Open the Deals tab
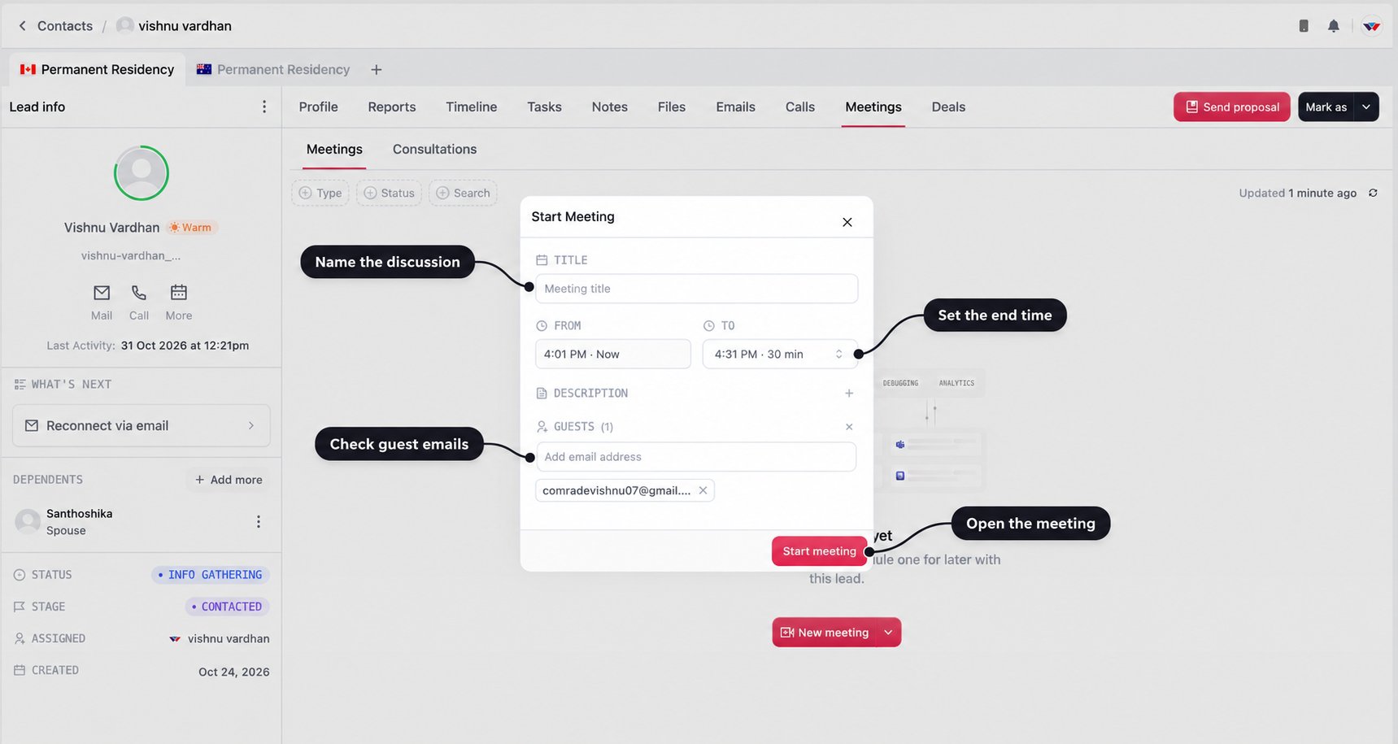The image size is (1398, 744). coord(948,107)
